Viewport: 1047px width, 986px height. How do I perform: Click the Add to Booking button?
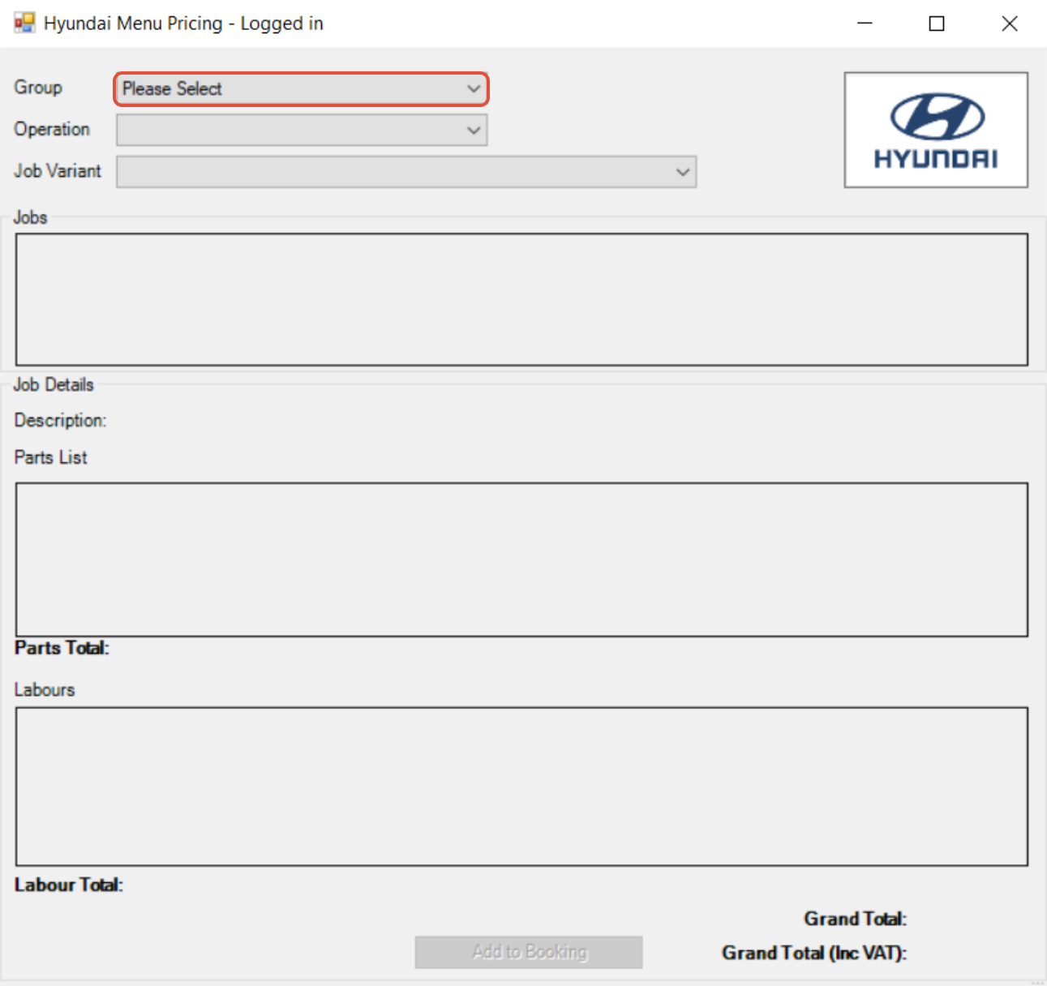pyautogui.click(x=529, y=952)
